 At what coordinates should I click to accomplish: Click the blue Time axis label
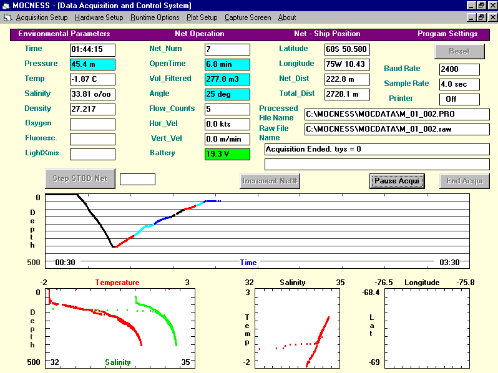248,263
